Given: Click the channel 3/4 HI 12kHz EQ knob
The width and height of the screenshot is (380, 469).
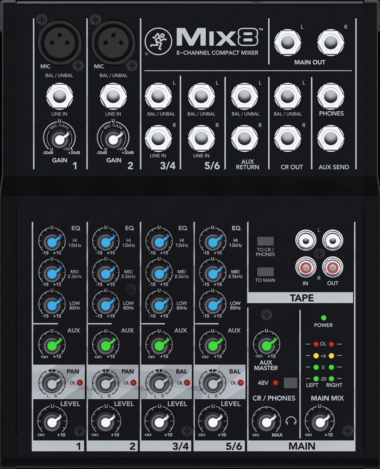Looking at the screenshot, I should tap(159, 242).
